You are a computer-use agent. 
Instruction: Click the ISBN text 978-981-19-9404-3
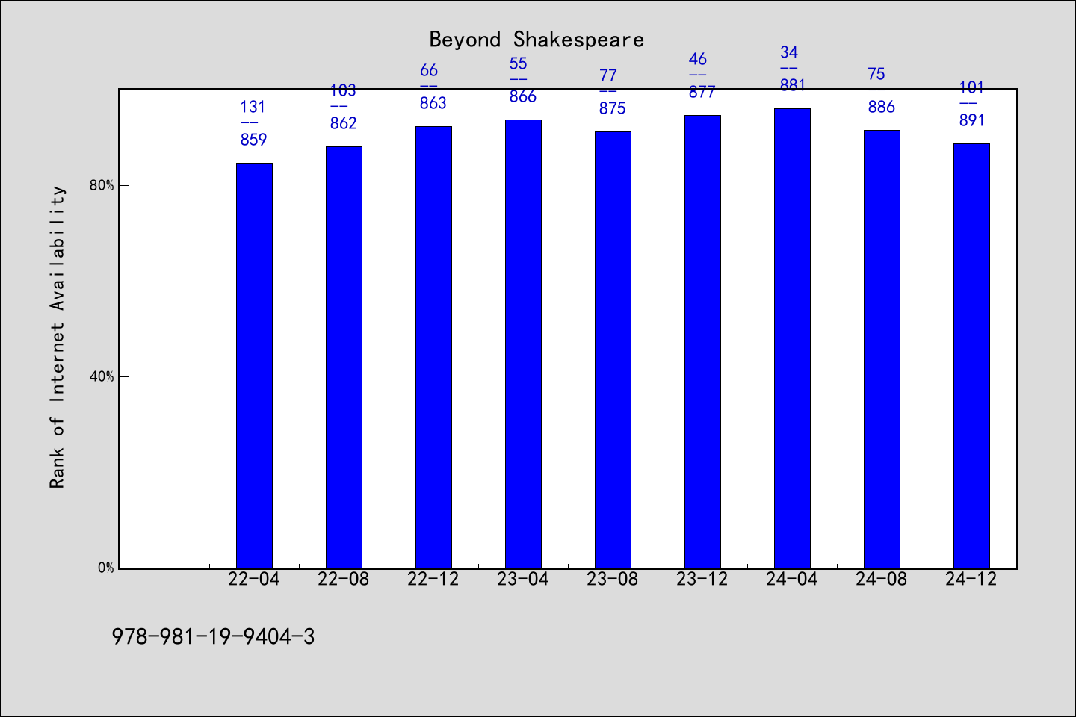pyautogui.click(x=214, y=637)
